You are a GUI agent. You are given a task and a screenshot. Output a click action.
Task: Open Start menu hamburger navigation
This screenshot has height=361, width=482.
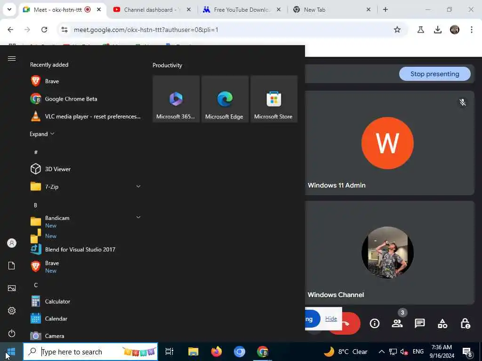(12, 59)
